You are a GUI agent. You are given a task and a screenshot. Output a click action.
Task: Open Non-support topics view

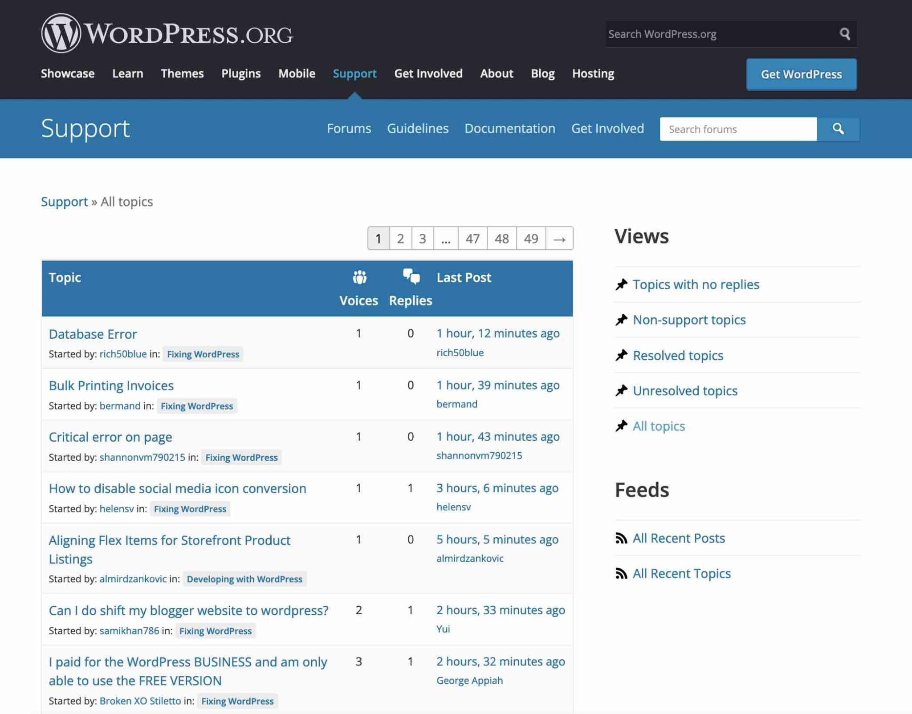point(689,320)
